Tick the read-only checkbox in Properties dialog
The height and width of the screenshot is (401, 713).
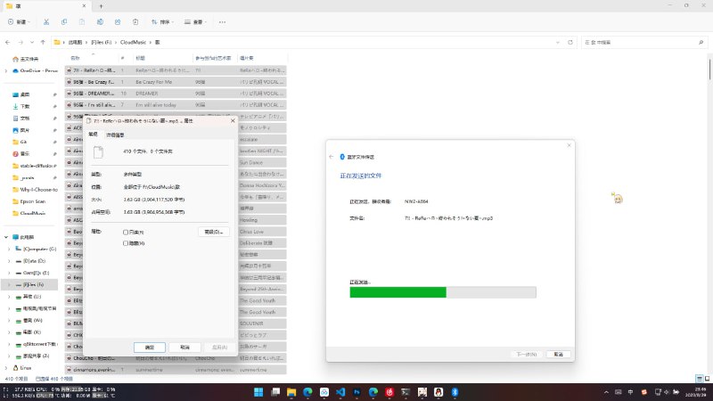coord(126,232)
